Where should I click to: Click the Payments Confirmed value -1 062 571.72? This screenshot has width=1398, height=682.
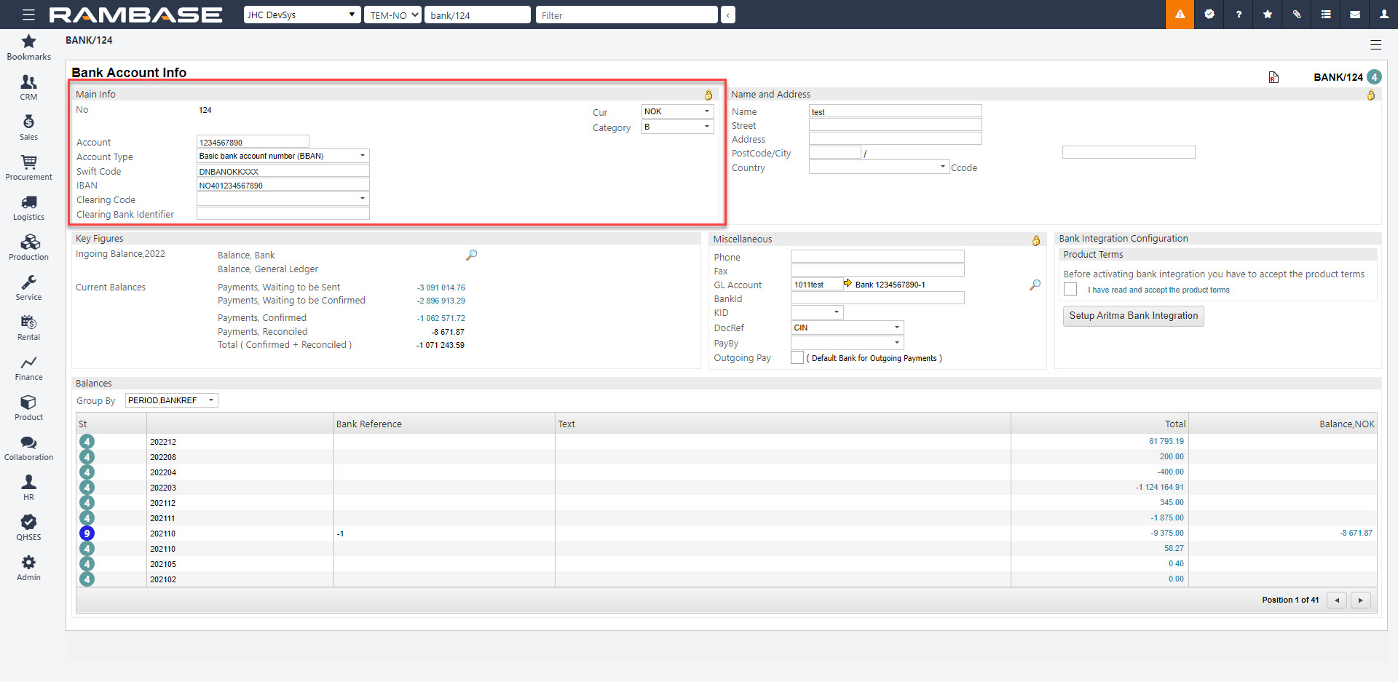pos(441,318)
